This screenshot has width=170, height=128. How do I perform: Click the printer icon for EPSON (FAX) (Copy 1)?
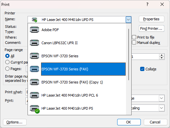coord(34,82)
